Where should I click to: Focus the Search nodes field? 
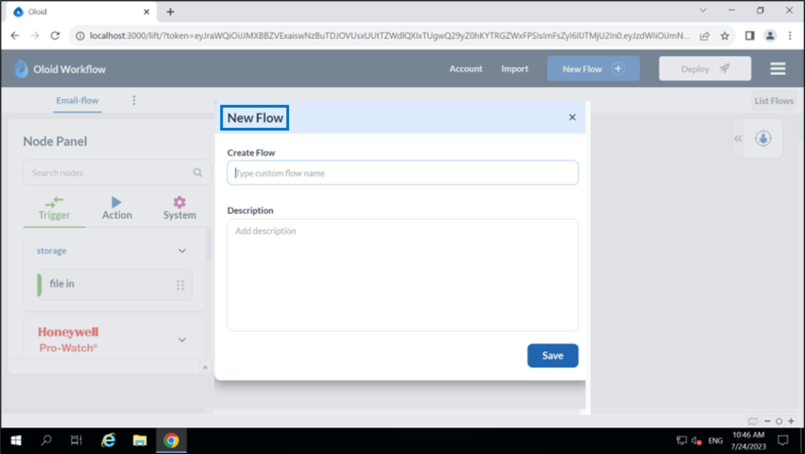(x=116, y=173)
